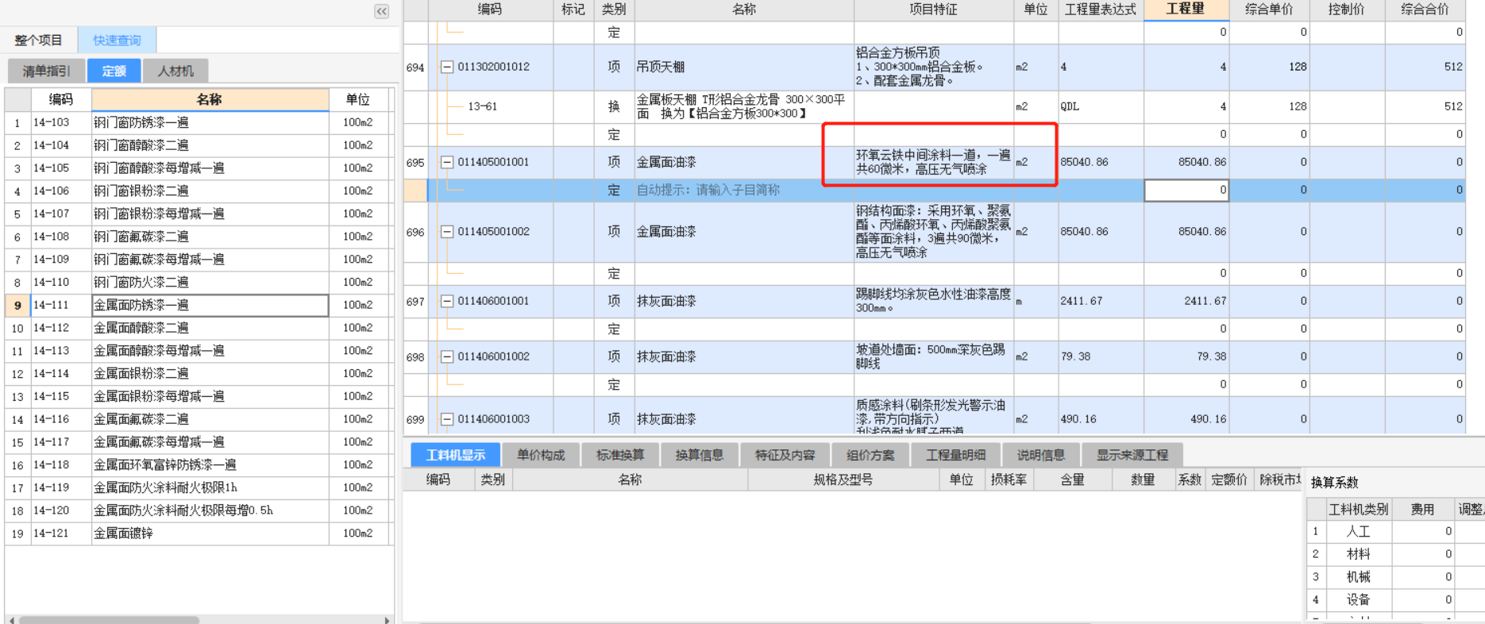This screenshot has width=1485, height=624.
Task: Click the 机械 row in 换算系数 table
Action: click(1394, 577)
